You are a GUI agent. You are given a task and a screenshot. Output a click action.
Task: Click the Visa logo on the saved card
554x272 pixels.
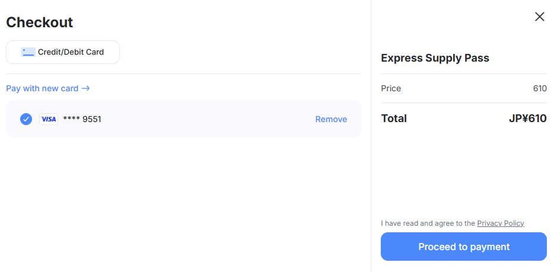point(49,119)
